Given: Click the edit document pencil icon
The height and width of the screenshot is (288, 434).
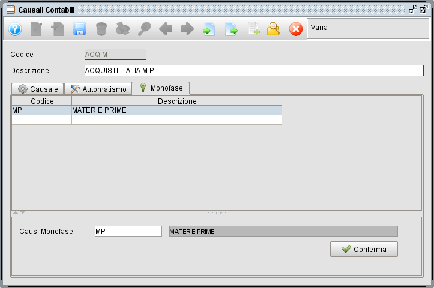Looking at the screenshot, I should tap(37, 29).
